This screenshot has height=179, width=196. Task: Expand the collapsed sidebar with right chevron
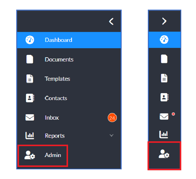pos(164,21)
